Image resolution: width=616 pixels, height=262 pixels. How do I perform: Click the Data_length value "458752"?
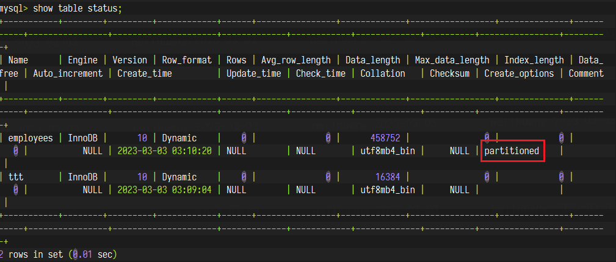(x=385, y=138)
